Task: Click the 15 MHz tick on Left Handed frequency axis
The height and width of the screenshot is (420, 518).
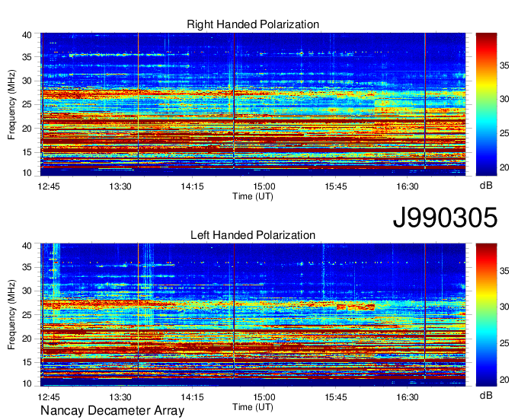Action: tap(27, 363)
